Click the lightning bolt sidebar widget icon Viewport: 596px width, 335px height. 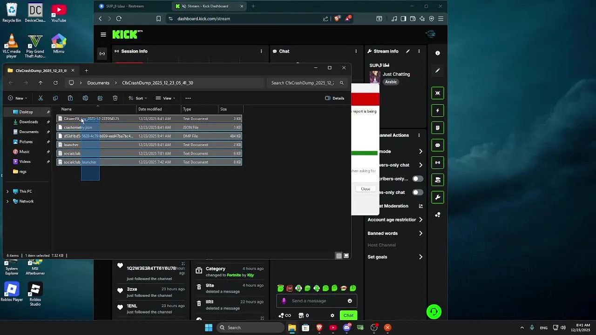coord(438,111)
